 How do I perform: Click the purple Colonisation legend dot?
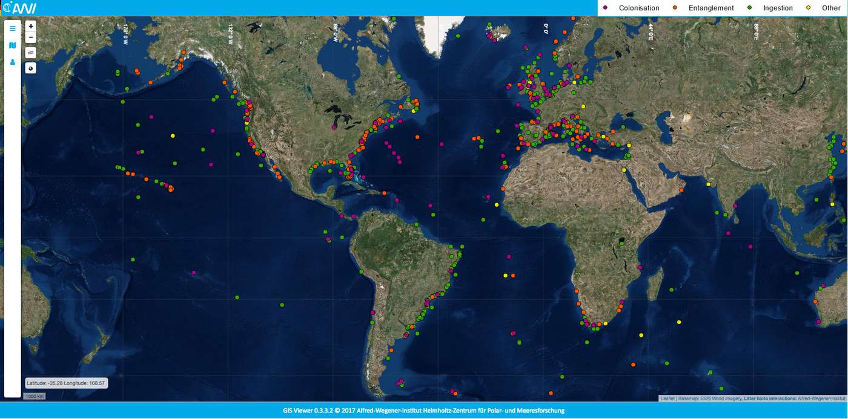click(x=605, y=8)
